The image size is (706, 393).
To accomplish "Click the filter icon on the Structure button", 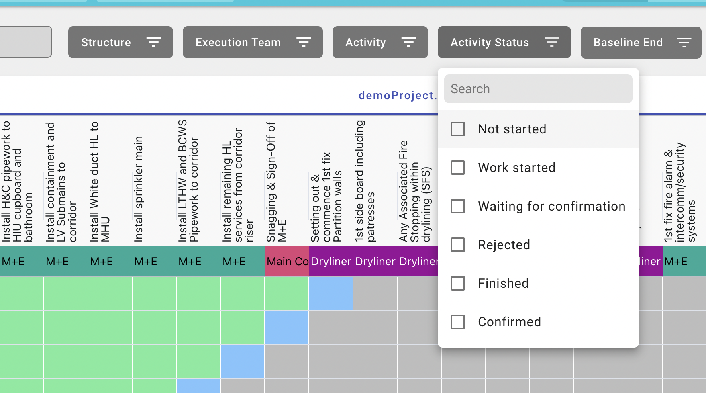I will [x=154, y=42].
